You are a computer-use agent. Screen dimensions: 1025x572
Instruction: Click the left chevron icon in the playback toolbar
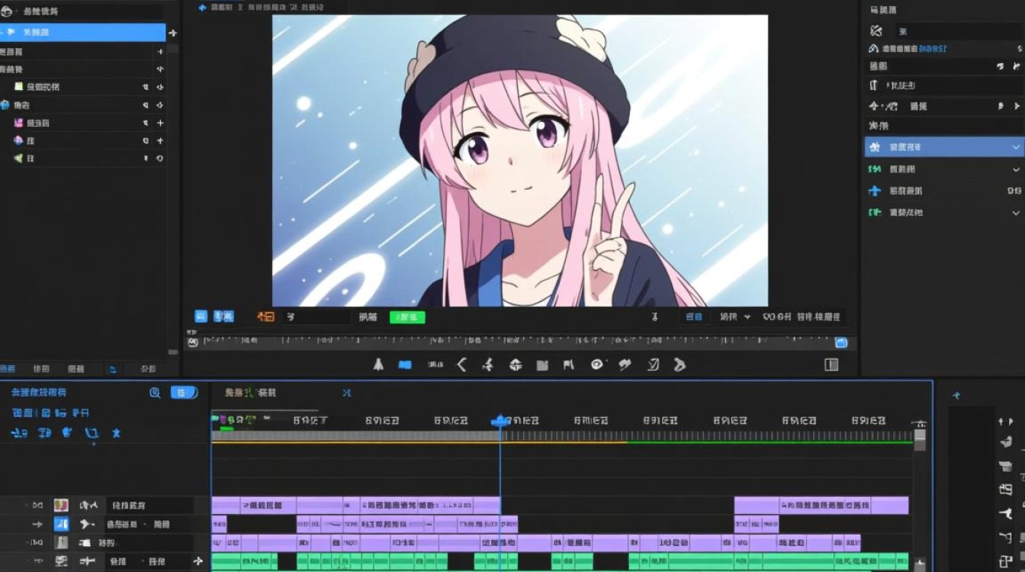(x=461, y=365)
